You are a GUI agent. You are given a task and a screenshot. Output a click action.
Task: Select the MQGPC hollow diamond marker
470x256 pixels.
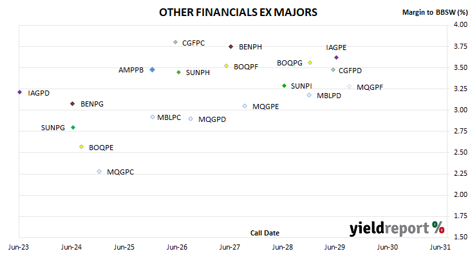99,171
